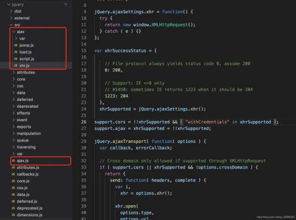The image size is (296, 220).
Task: Collapse the src folder chevron
Action: pyautogui.click(x=11, y=25)
